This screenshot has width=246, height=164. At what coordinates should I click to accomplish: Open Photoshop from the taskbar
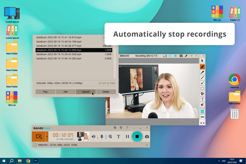(x=36, y=161)
